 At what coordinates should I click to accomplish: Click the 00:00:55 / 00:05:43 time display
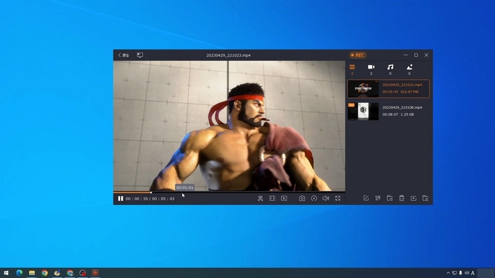point(150,198)
